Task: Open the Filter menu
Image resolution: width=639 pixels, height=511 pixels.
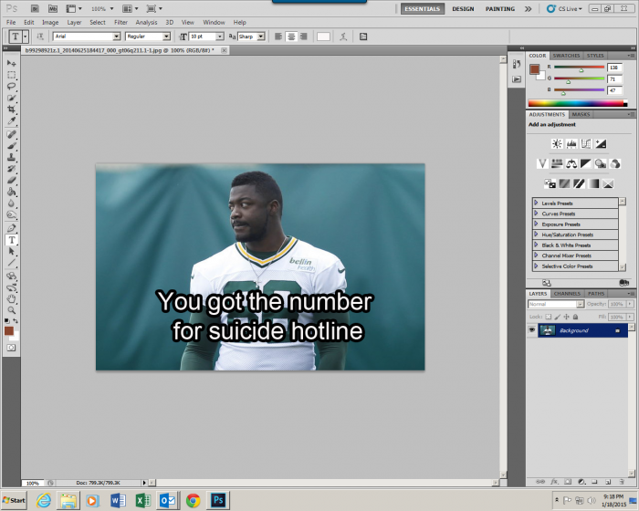Action: click(x=120, y=22)
